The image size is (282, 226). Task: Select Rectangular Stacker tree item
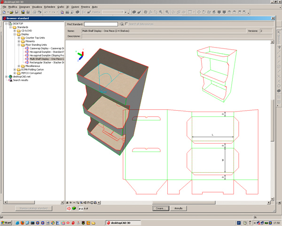click(x=47, y=62)
